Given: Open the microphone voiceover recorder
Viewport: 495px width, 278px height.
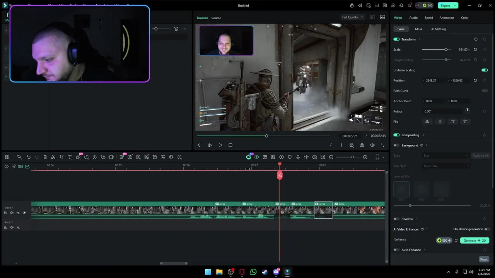Looking at the screenshot, I should pyautogui.click(x=298, y=157).
